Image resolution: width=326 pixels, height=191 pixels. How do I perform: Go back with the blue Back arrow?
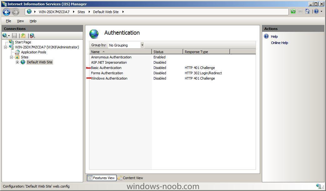tap(7, 12)
